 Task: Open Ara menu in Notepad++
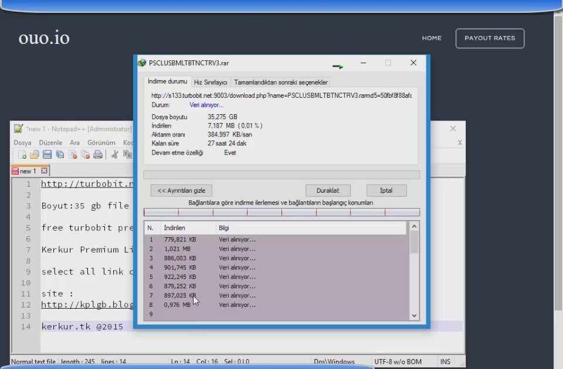click(74, 142)
